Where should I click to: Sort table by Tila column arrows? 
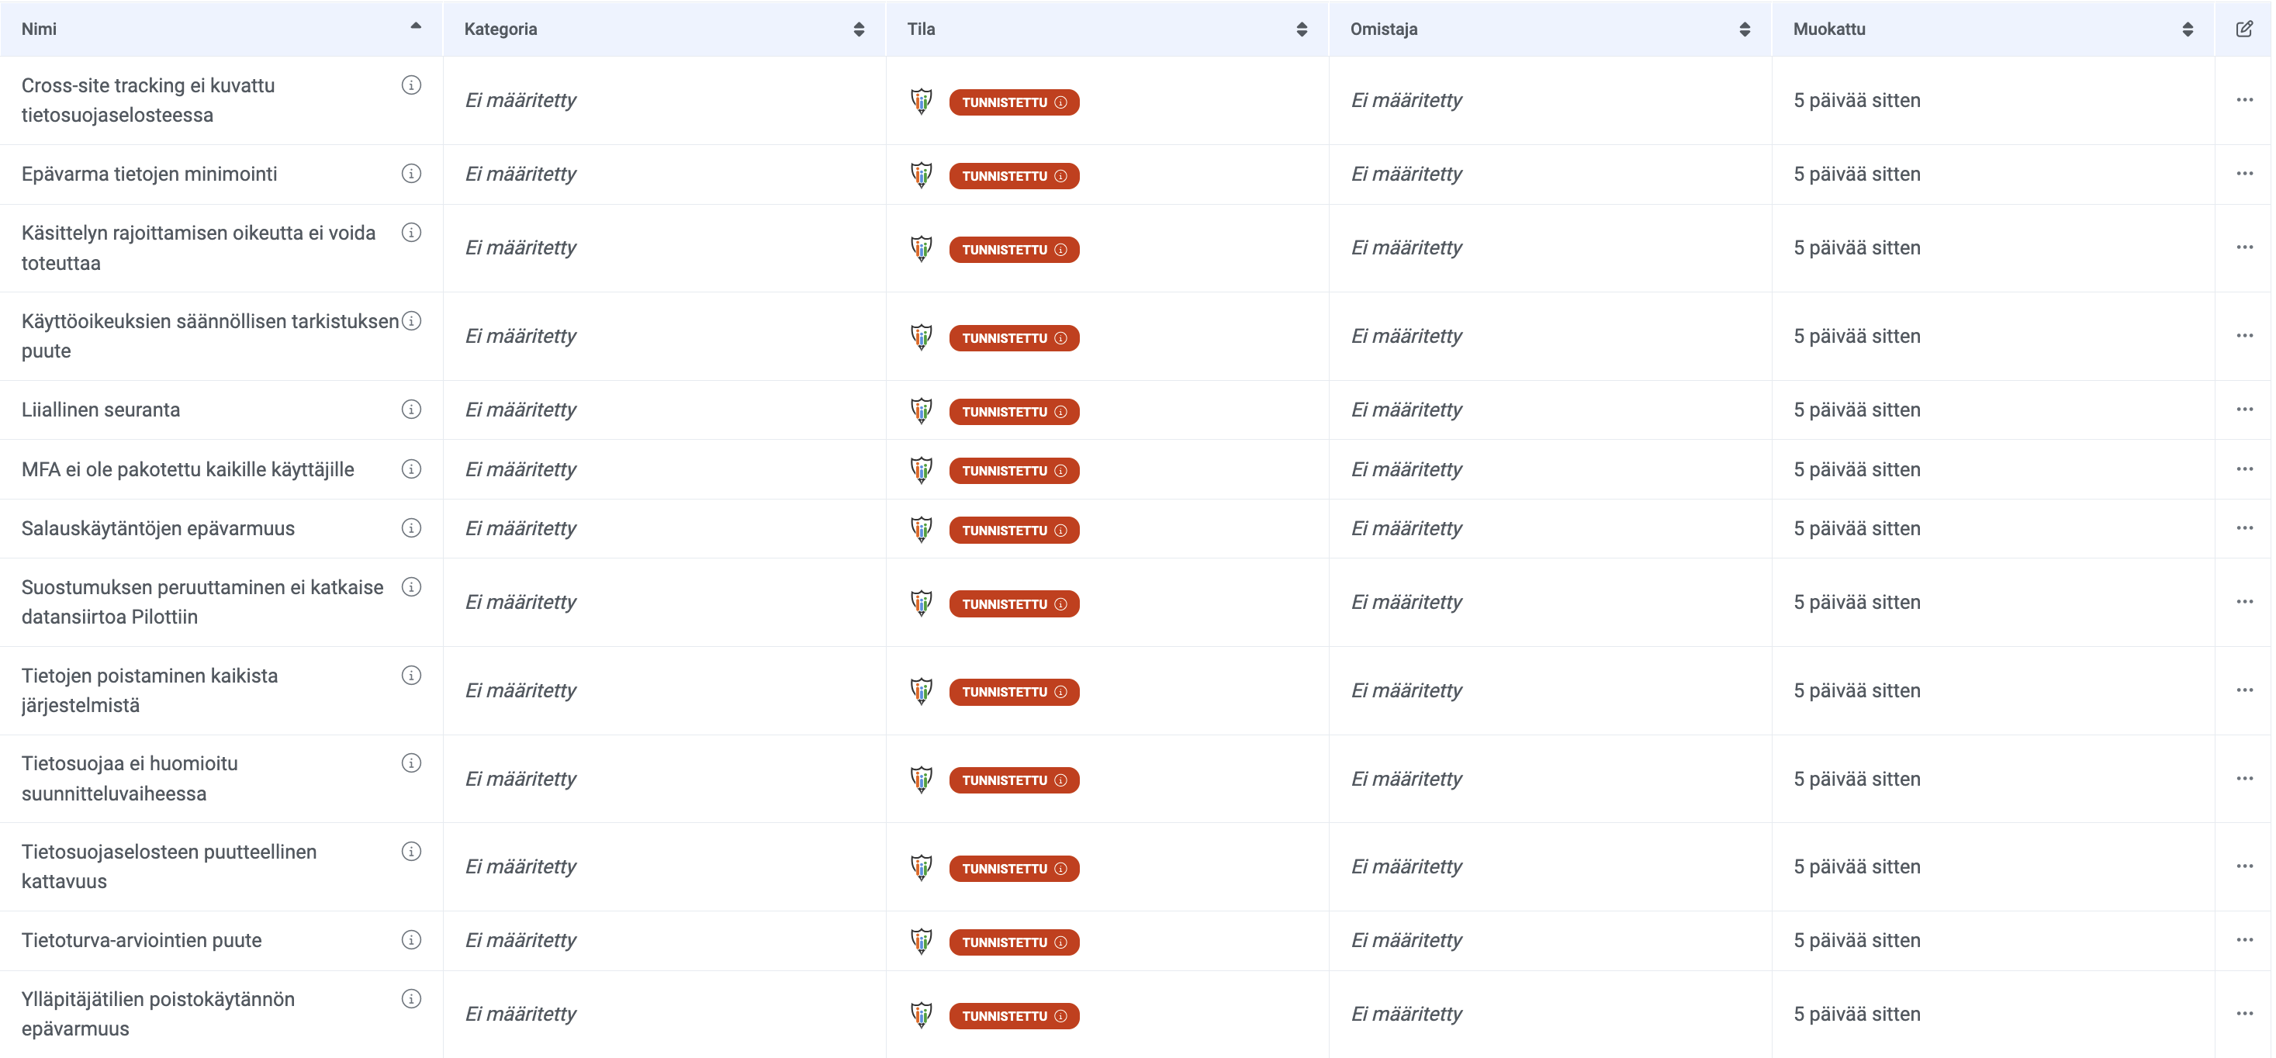1301,29
